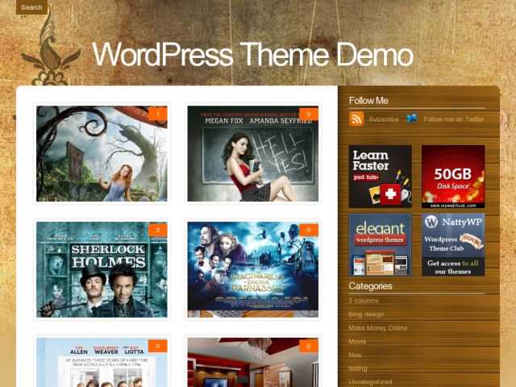Screen dimensions: 516x387
Task: Click the blue Twitter bird icon
Action: pos(411,119)
